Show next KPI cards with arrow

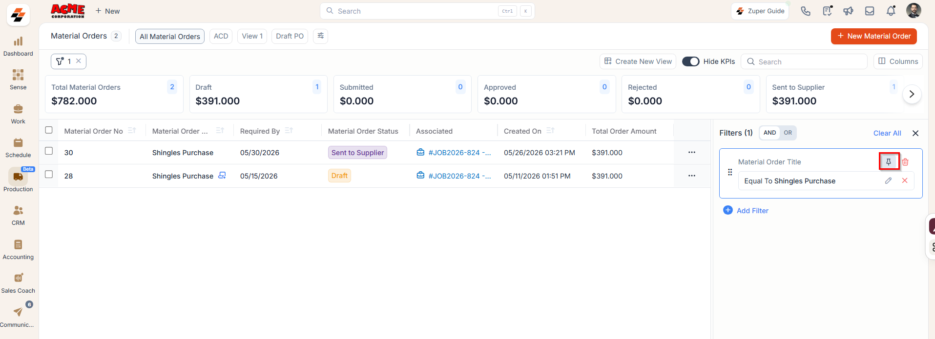click(912, 94)
